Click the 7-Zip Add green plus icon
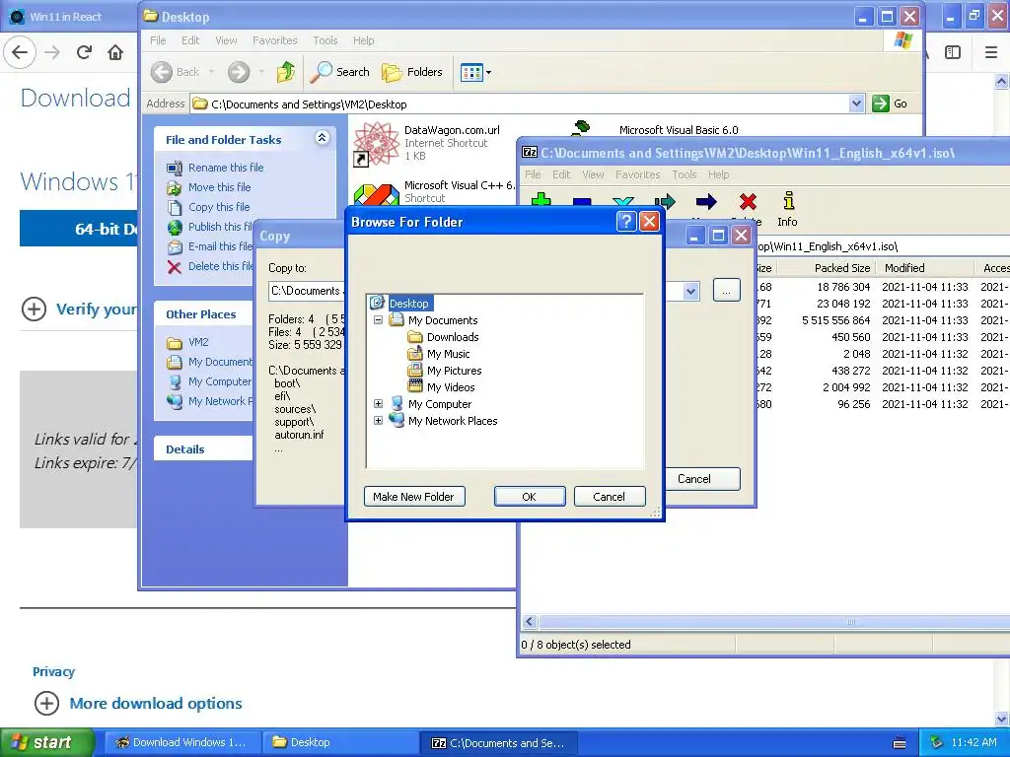 (541, 201)
